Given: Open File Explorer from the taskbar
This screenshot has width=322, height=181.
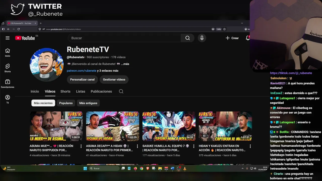Looking at the screenshot, I should [x=160, y=168].
